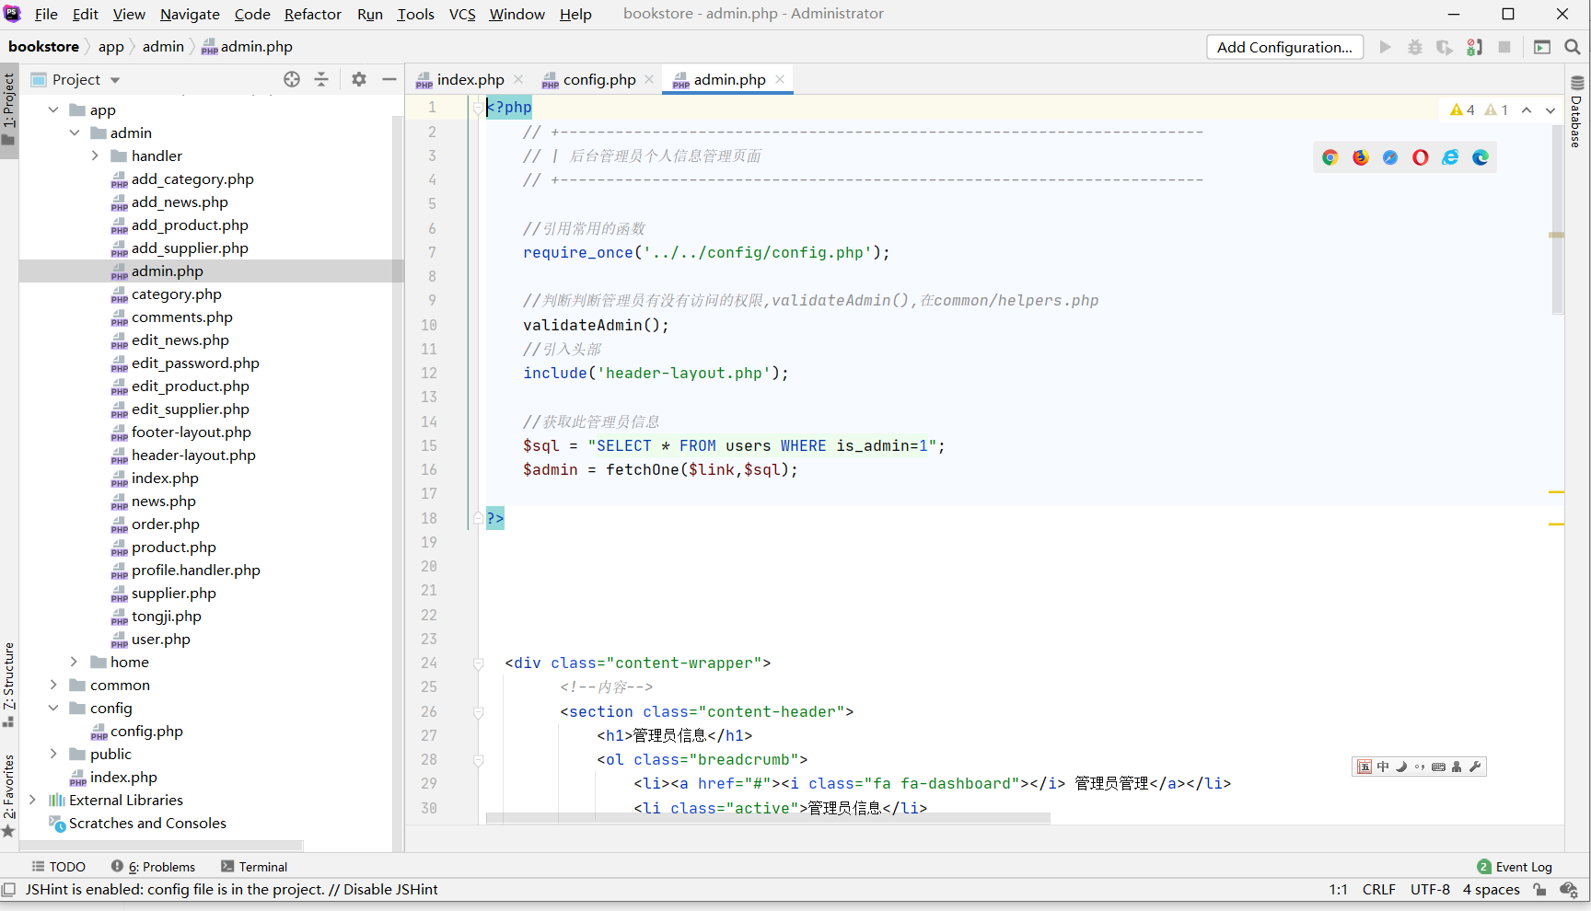Viewport: 1591px width, 911px height.
Task: Click the PhpStorm logo icon
Action: [x=12, y=14]
